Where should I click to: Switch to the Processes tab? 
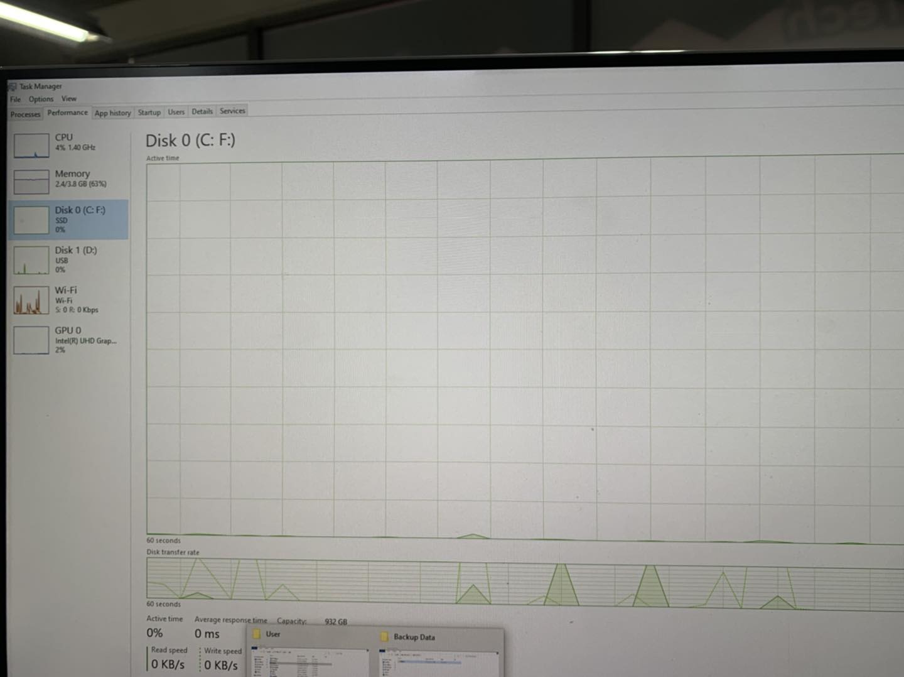pyautogui.click(x=25, y=114)
